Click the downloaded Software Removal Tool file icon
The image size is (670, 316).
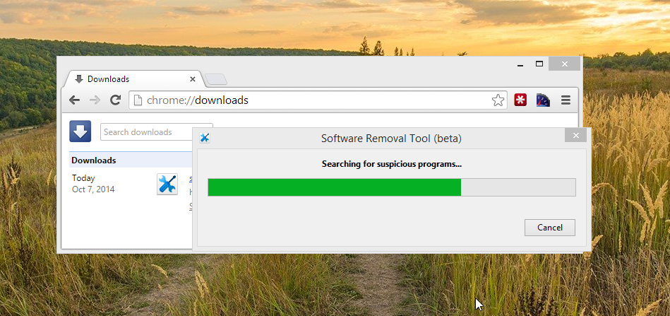click(167, 185)
